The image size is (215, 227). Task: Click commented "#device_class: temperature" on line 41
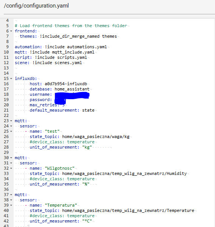click(x=62, y=216)
